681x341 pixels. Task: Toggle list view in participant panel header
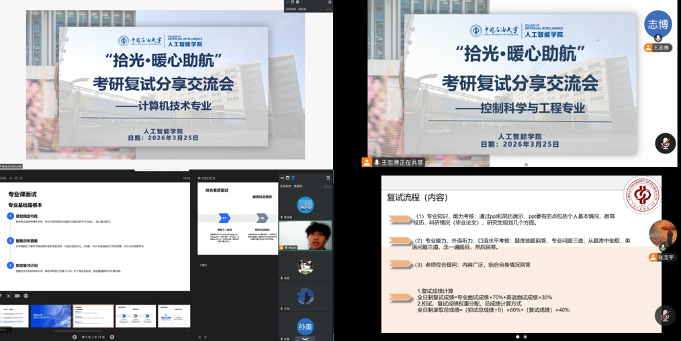(293, 178)
